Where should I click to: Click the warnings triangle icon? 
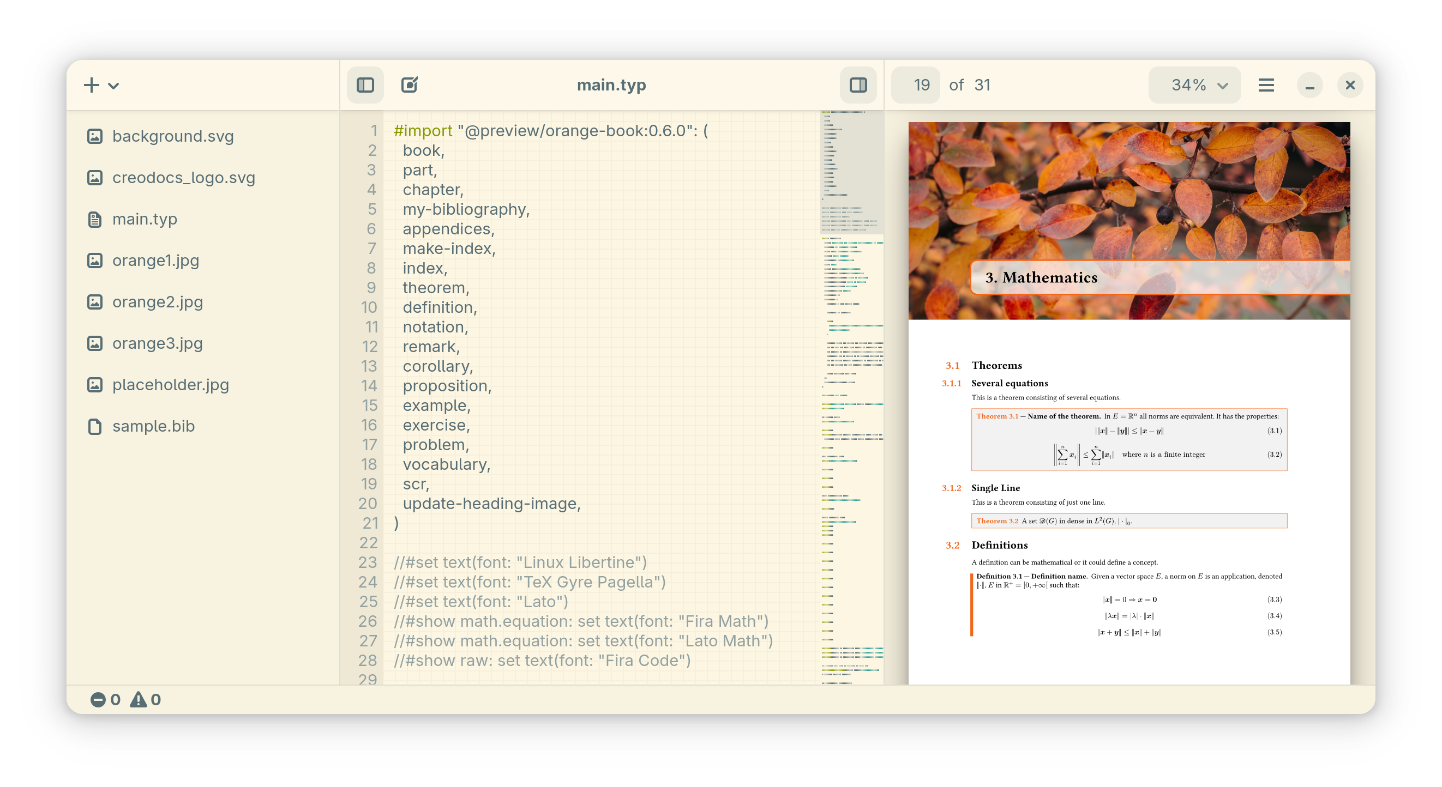(139, 699)
